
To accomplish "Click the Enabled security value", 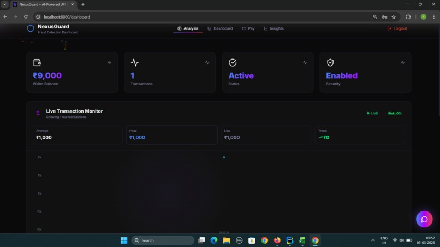I will [x=342, y=75].
